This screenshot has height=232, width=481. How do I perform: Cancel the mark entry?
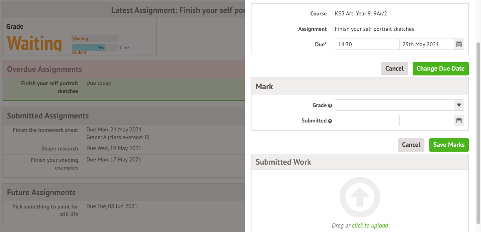click(411, 145)
